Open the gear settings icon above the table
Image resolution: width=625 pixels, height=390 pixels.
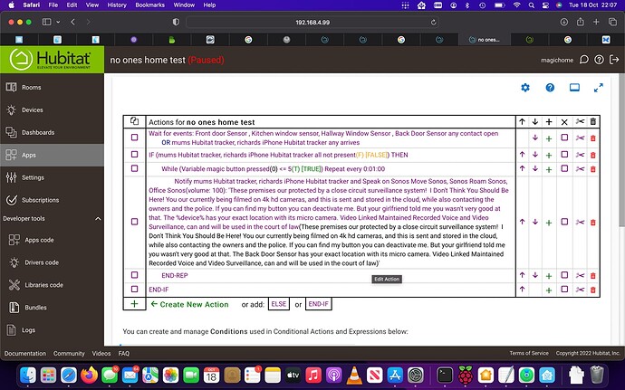(x=525, y=88)
